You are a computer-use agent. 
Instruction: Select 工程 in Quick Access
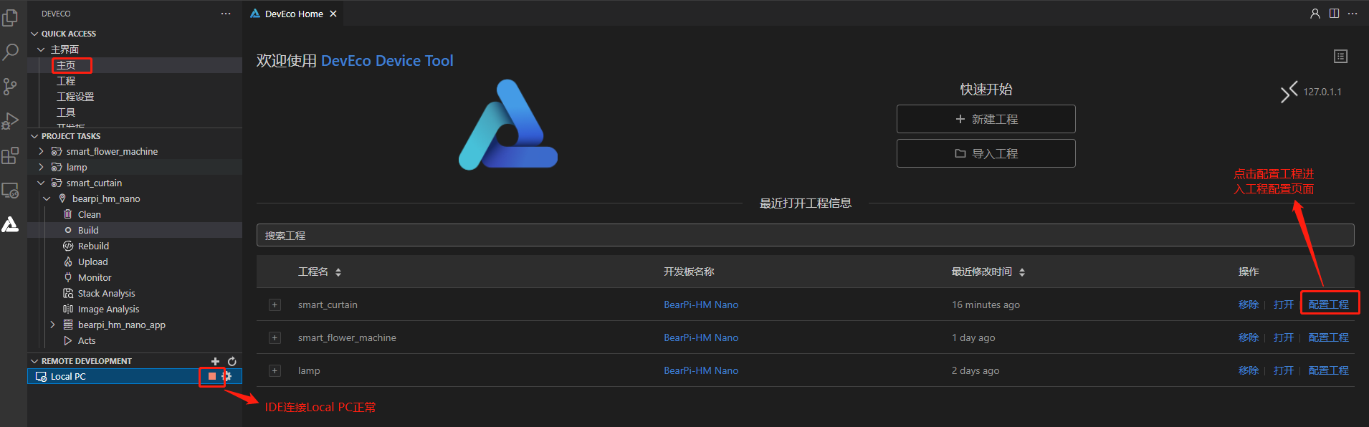(x=66, y=81)
